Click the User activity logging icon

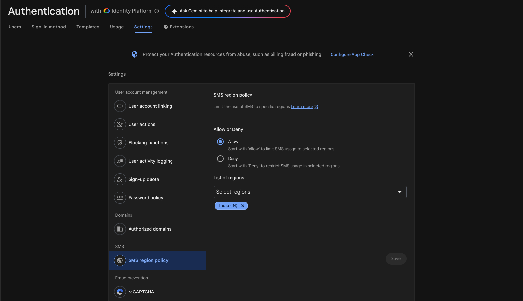click(x=120, y=161)
